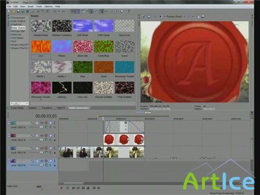Select Color Gradient in the generators list
260x195 pixels.
(x=19, y=21)
